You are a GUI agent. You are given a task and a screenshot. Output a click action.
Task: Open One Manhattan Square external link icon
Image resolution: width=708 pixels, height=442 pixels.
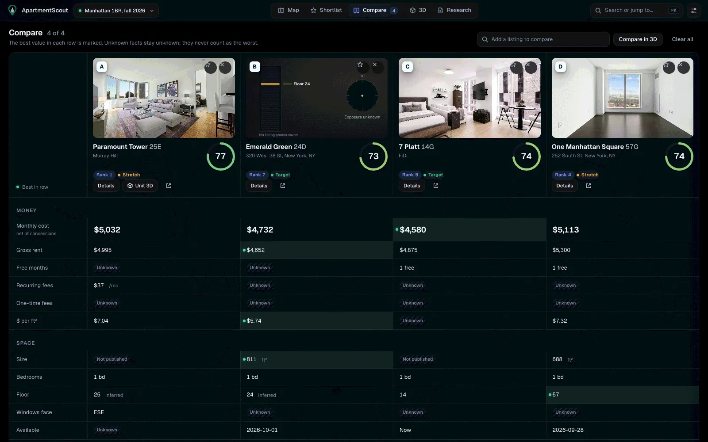(x=589, y=186)
